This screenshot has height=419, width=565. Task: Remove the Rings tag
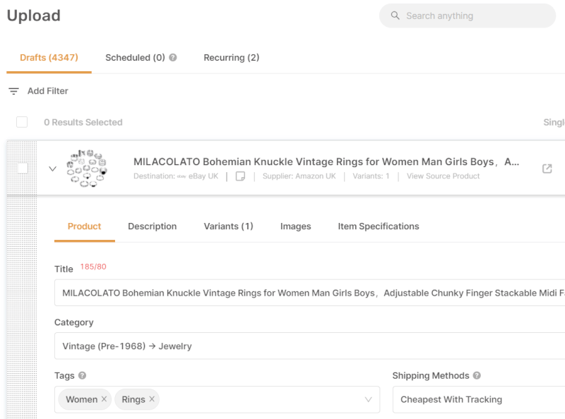pyautogui.click(x=152, y=399)
